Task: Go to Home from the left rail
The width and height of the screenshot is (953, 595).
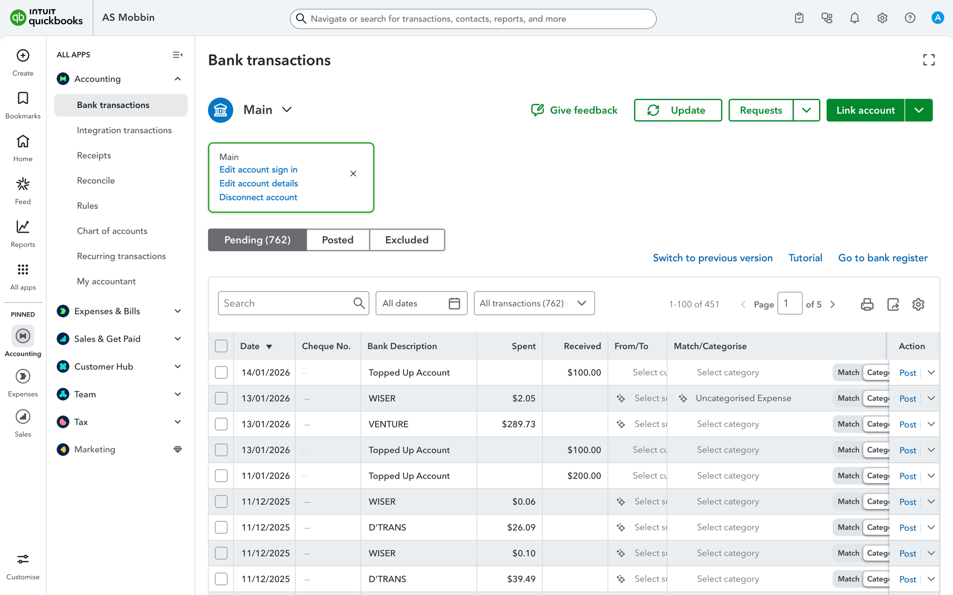Action: click(23, 141)
